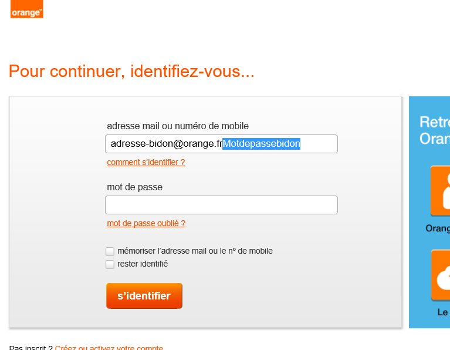Viewport: 450px width, 350px height.
Task: Select the caption under the person icon
Action: pyautogui.click(x=438, y=228)
